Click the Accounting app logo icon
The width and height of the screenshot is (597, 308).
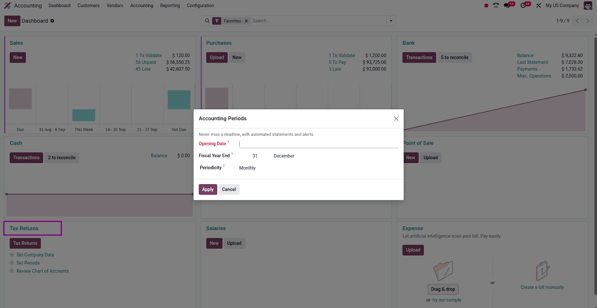[x=7, y=6]
